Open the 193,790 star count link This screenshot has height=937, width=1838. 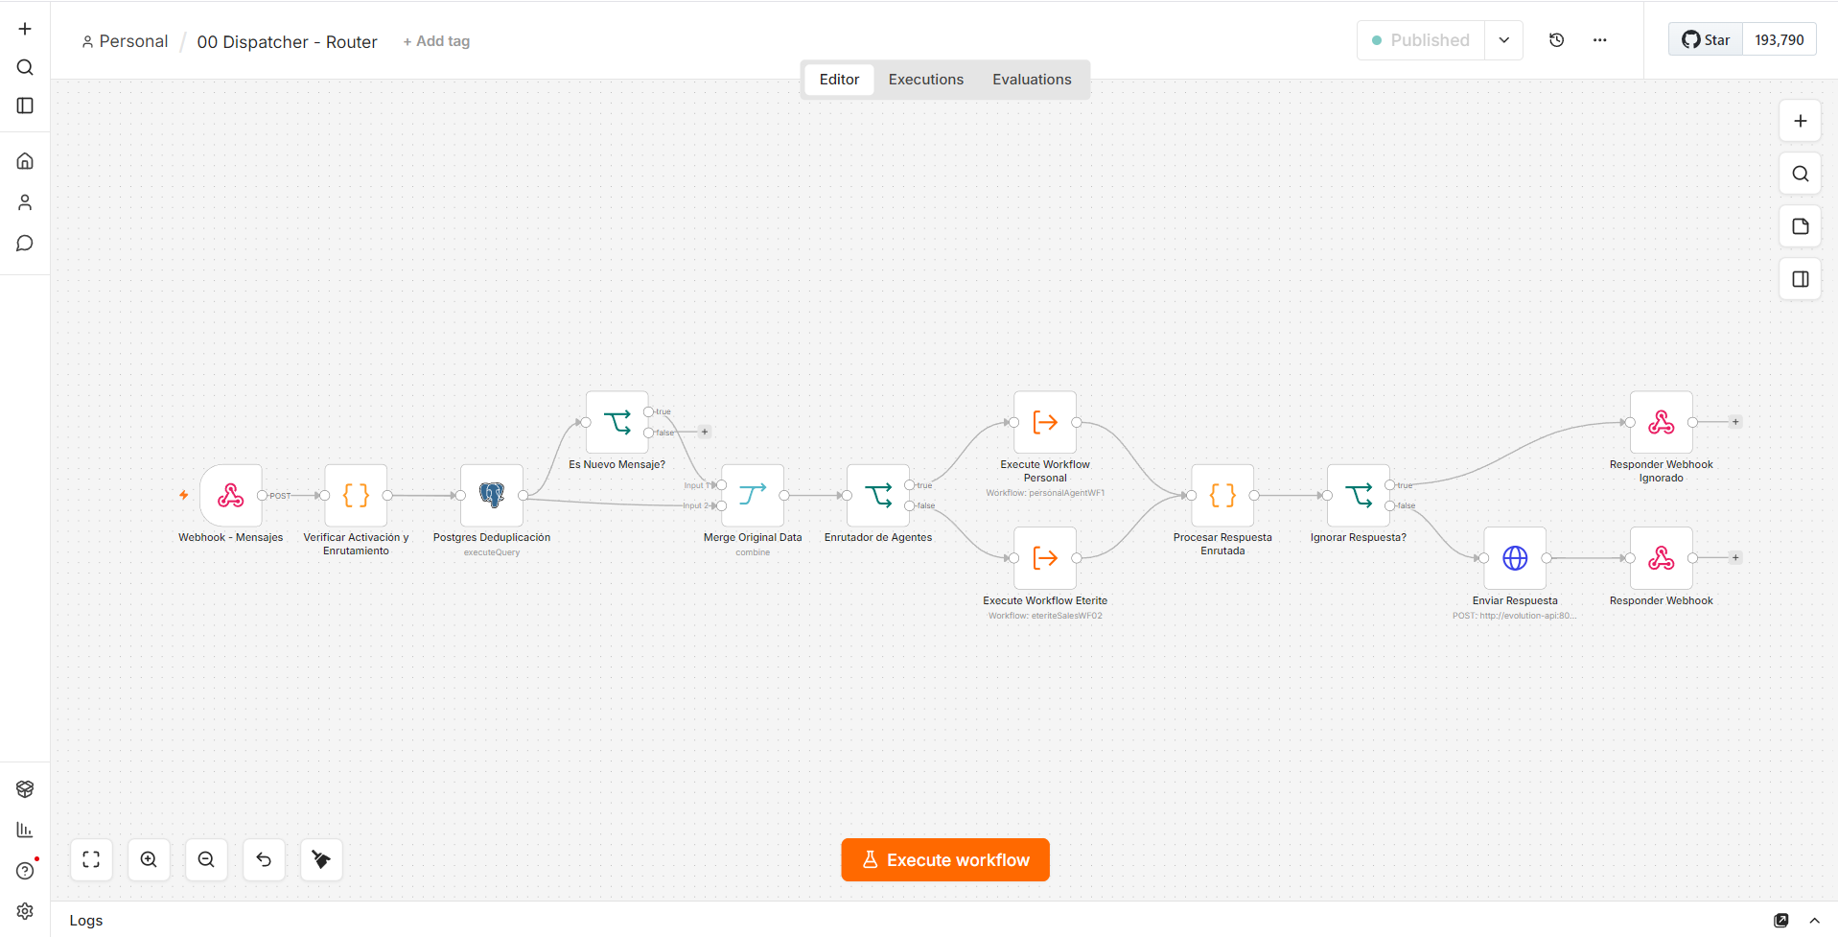pos(1780,40)
